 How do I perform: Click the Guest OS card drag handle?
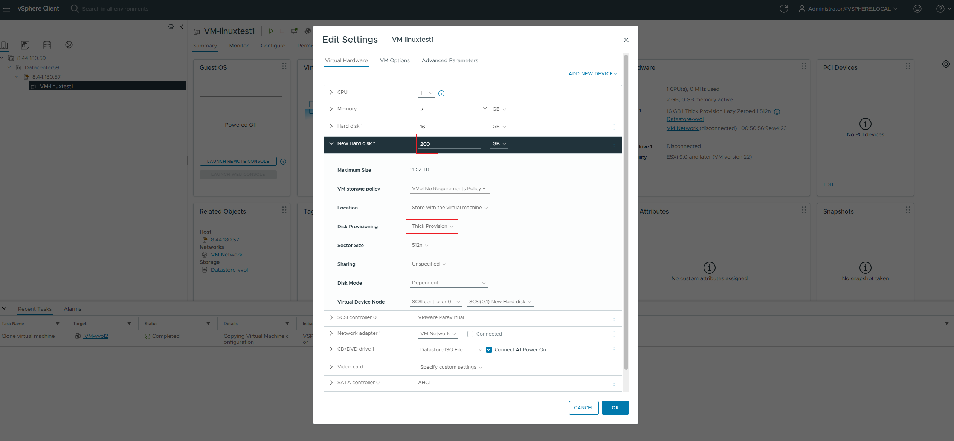(284, 66)
